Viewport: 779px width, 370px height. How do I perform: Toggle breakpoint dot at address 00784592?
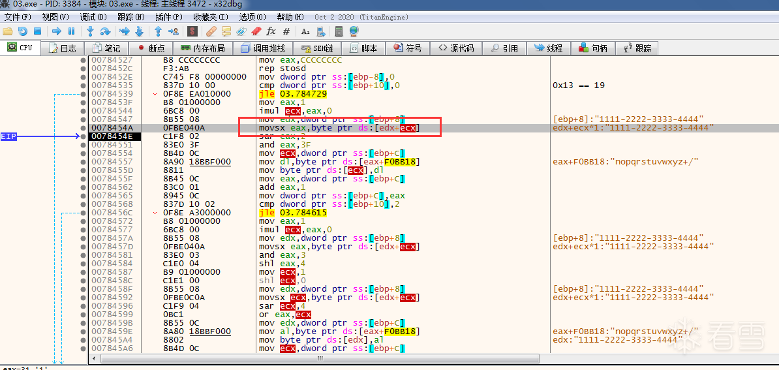[83, 296]
